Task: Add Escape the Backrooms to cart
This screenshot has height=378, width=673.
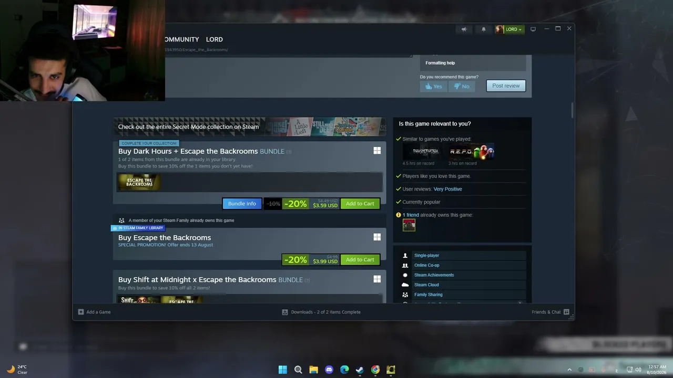Action: [x=360, y=259]
